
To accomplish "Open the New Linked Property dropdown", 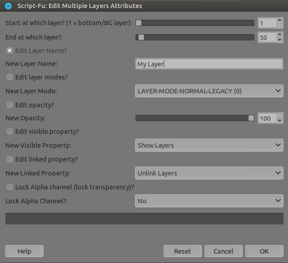I will click(209, 173).
